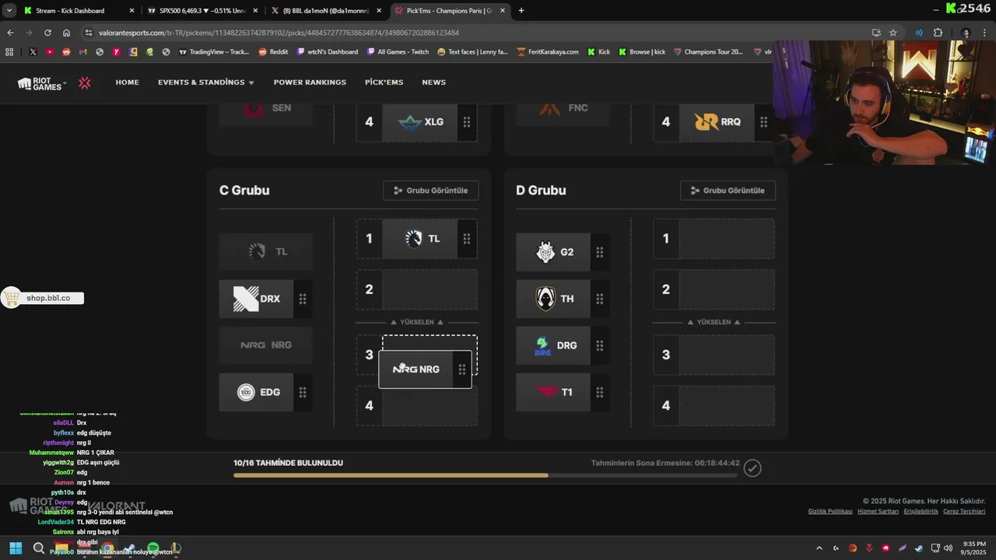The image size is (996, 560).
Task: Click the Riot Games logo in header
Action: pyautogui.click(x=42, y=82)
